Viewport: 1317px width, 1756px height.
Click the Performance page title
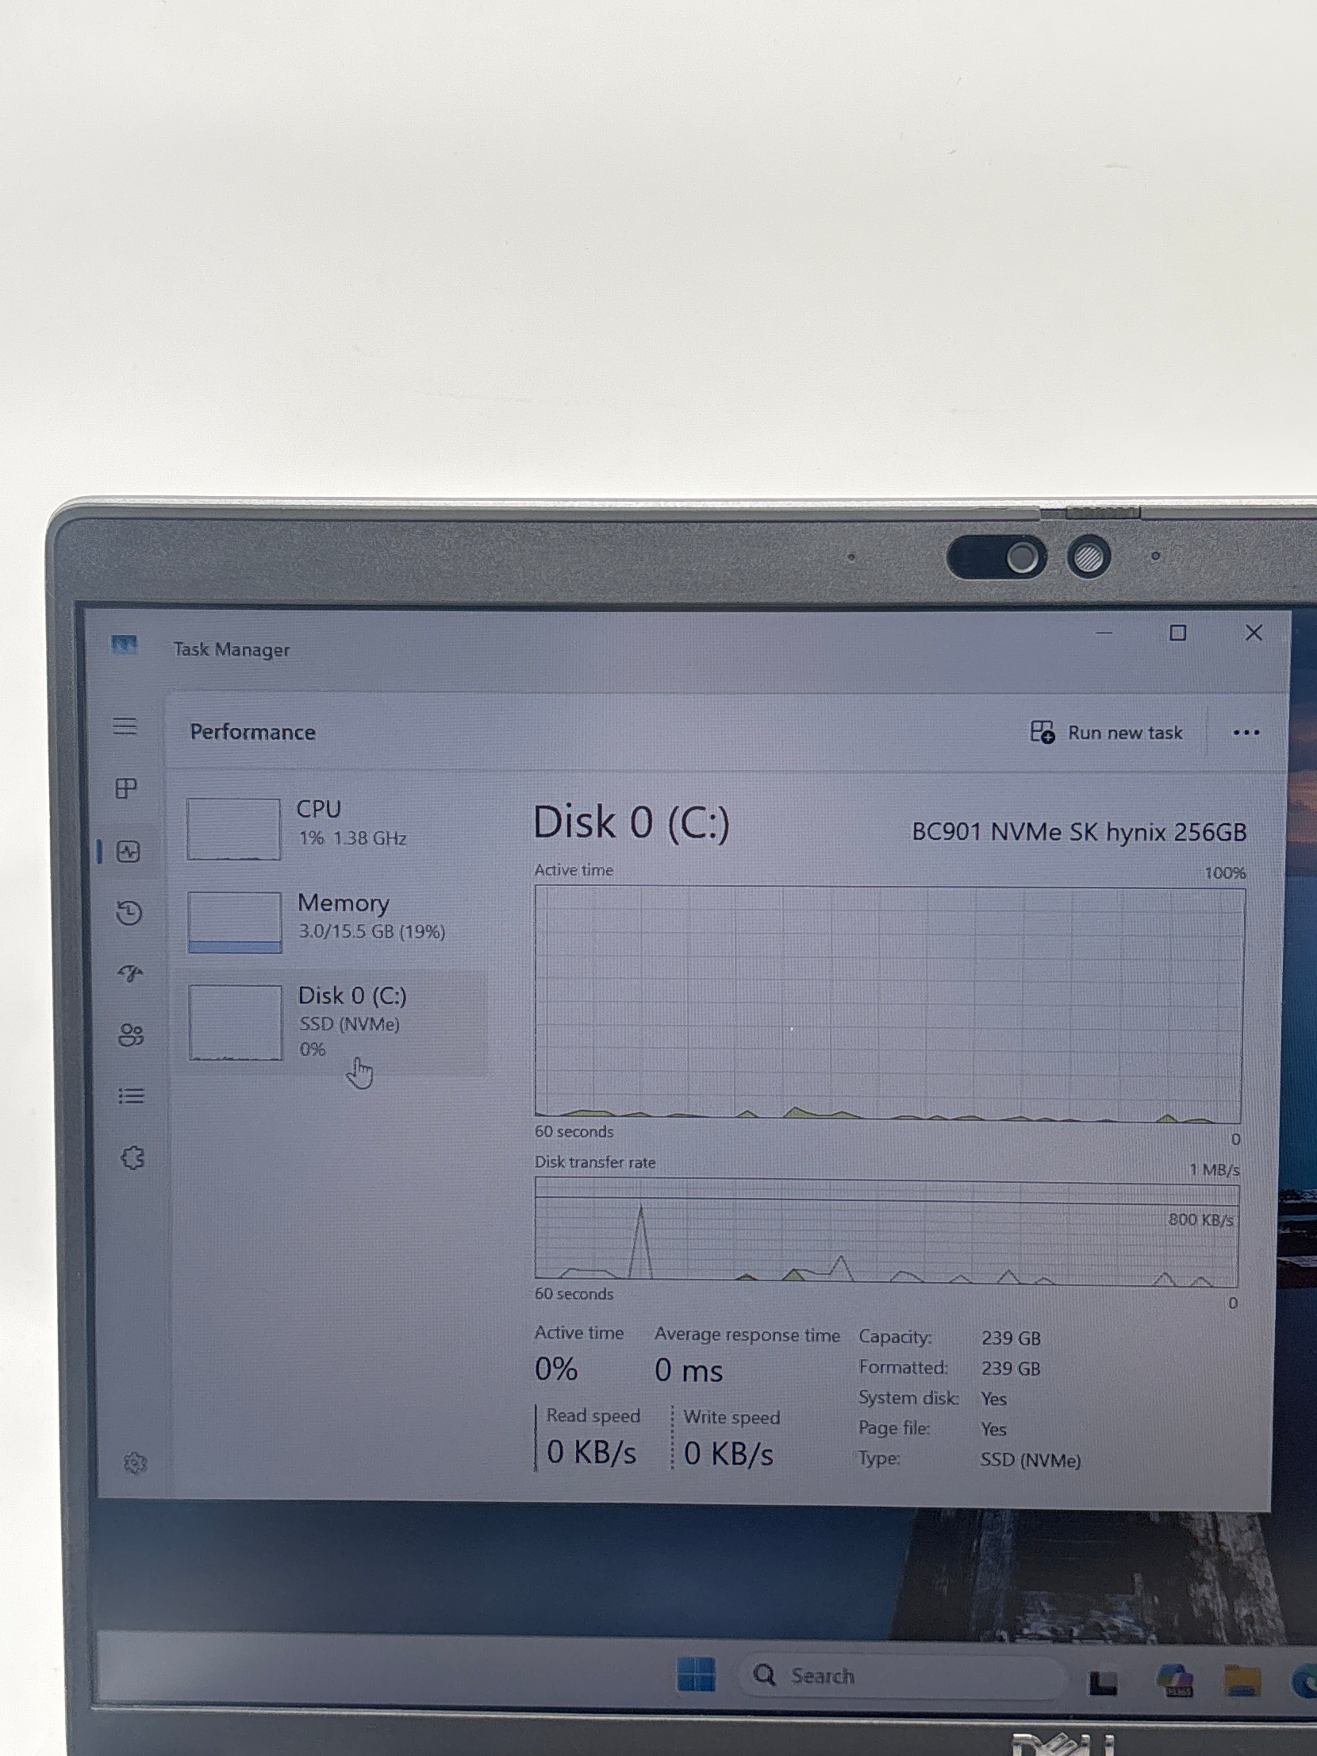tap(253, 732)
